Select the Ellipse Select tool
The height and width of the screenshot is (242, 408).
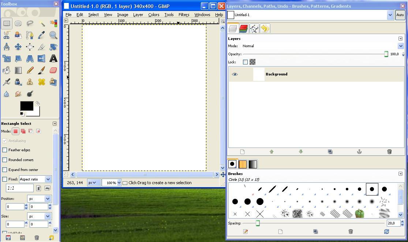coord(18,23)
